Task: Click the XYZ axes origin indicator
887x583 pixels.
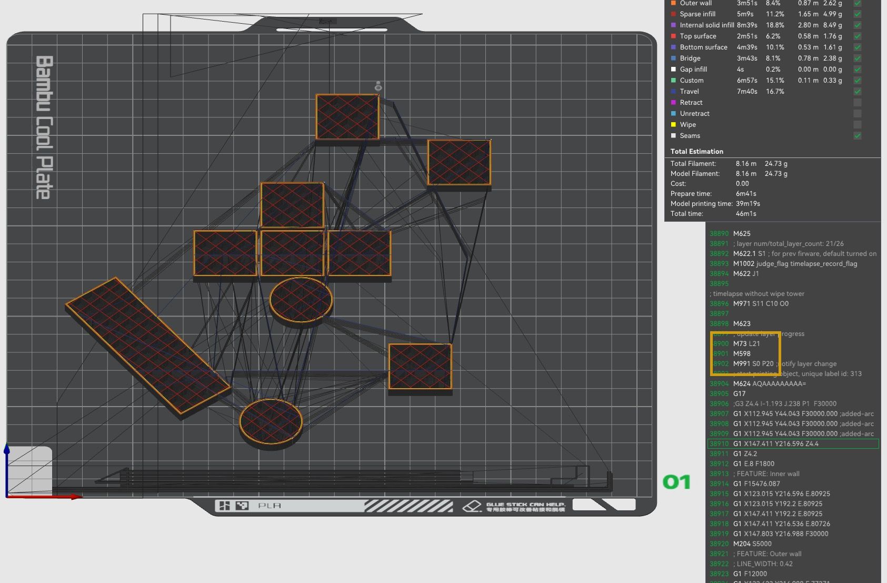Action: [x=6, y=496]
